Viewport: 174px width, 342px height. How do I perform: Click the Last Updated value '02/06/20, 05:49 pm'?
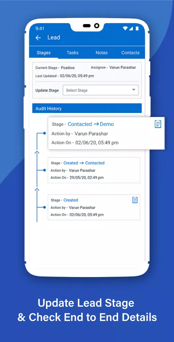tap(77, 76)
